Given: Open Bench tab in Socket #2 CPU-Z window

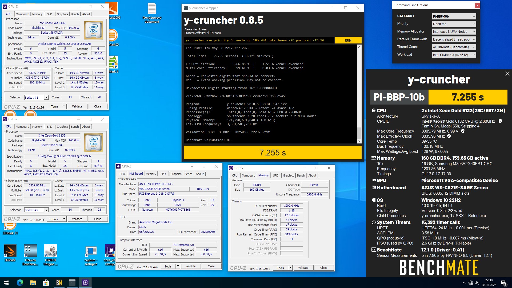Looking at the screenshot, I should pyautogui.click(x=75, y=127).
